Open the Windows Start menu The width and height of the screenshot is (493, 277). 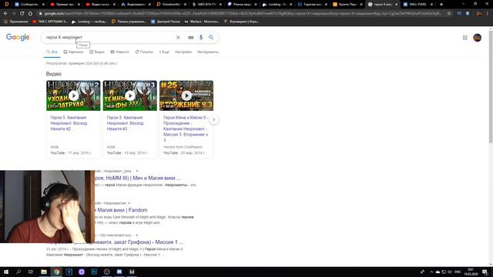[6, 272]
